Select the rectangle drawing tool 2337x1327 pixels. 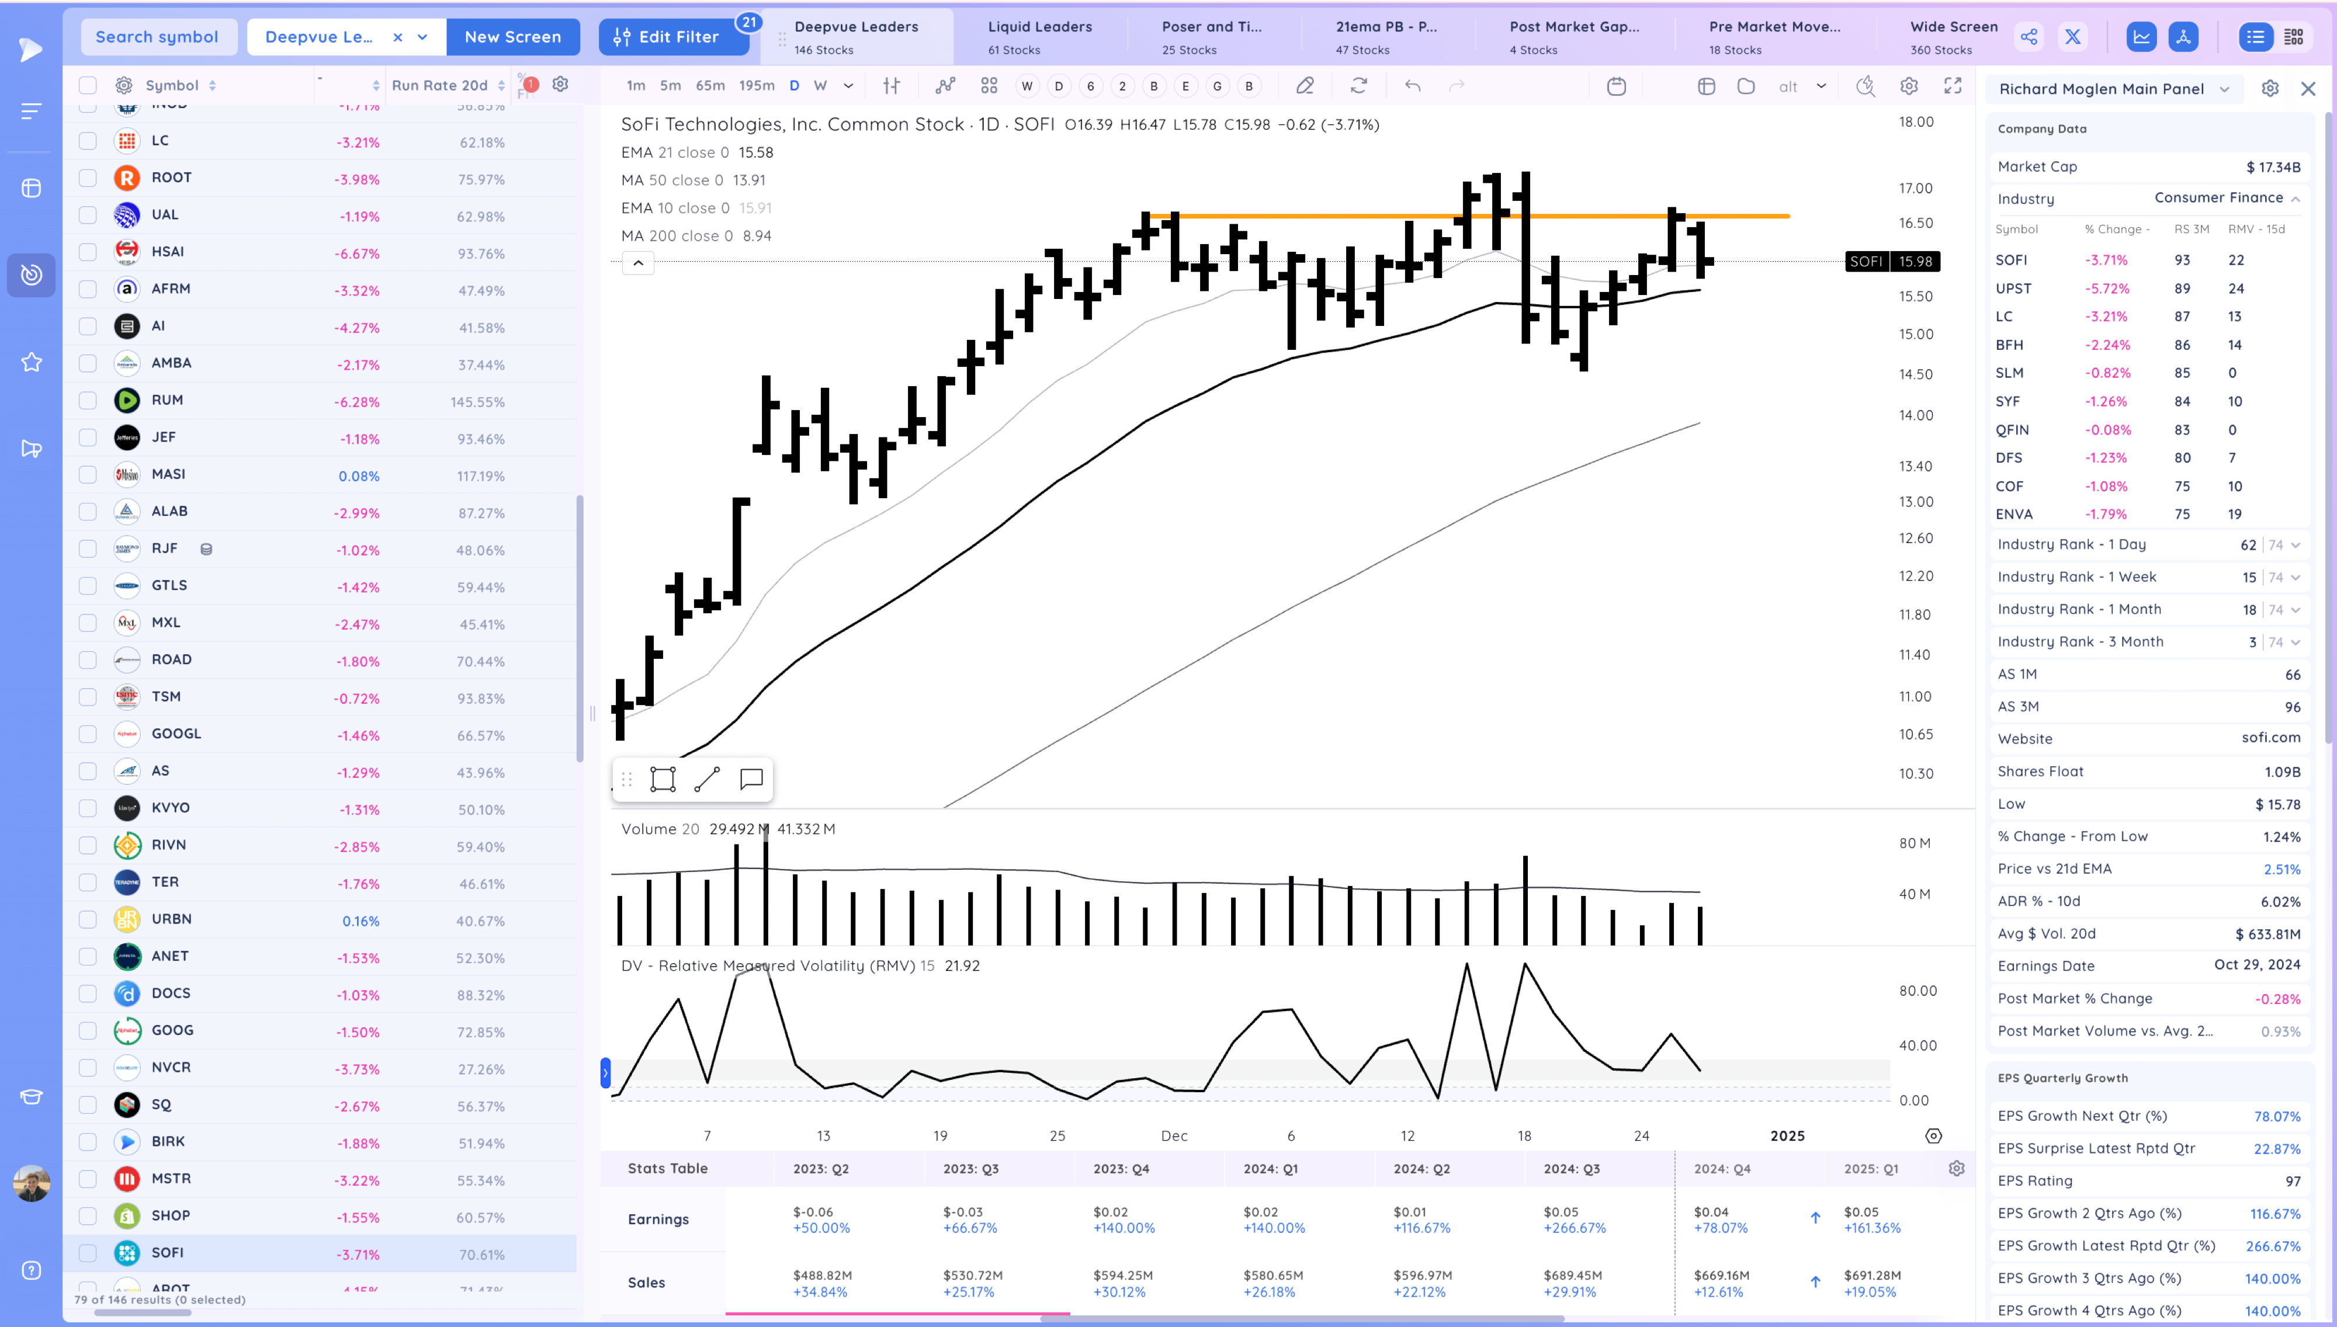pyautogui.click(x=663, y=779)
